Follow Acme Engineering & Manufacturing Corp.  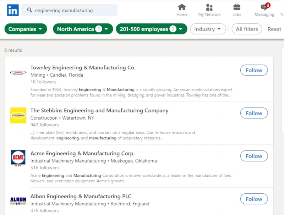[x=254, y=156]
